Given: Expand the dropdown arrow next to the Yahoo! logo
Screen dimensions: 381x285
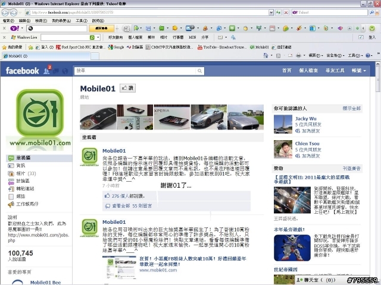Looking at the screenshot, I should pos(22,28).
